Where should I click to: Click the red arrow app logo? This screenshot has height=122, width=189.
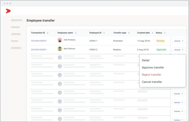8,11
